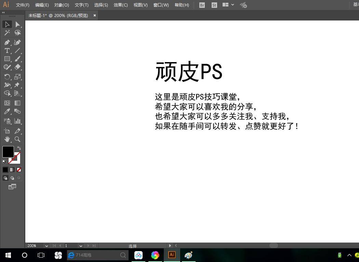Open the 文件(F) menu
This screenshot has height=262, width=359.
[23, 5]
